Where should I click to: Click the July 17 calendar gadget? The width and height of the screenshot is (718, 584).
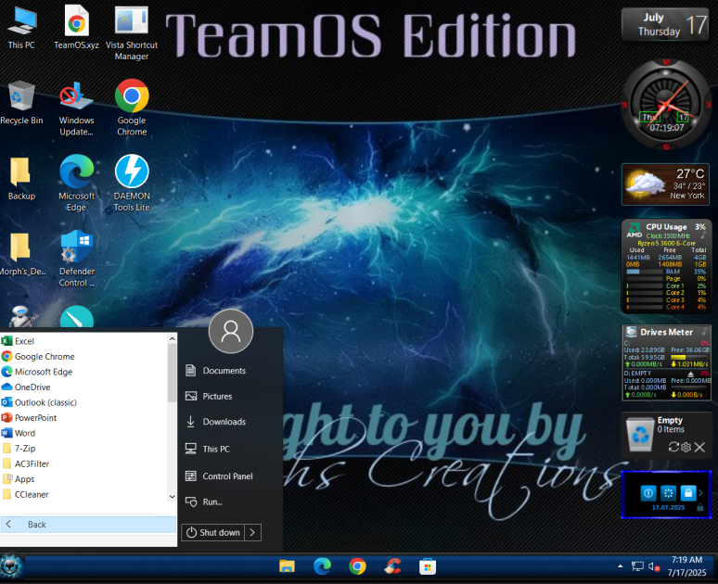click(x=665, y=24)
